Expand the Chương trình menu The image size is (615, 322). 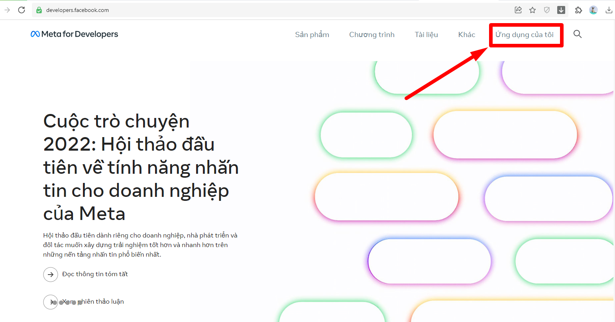pos(372,35)
